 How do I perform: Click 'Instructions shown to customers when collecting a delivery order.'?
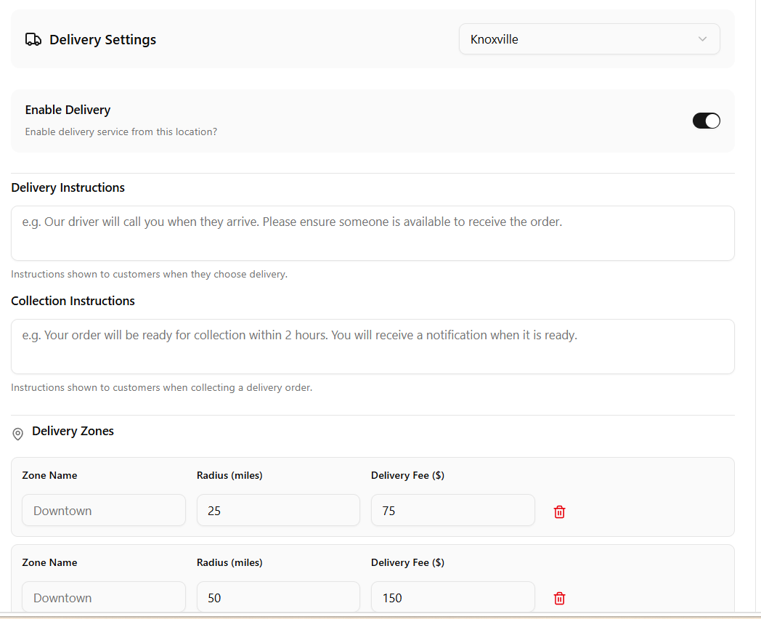pos(162,387)
